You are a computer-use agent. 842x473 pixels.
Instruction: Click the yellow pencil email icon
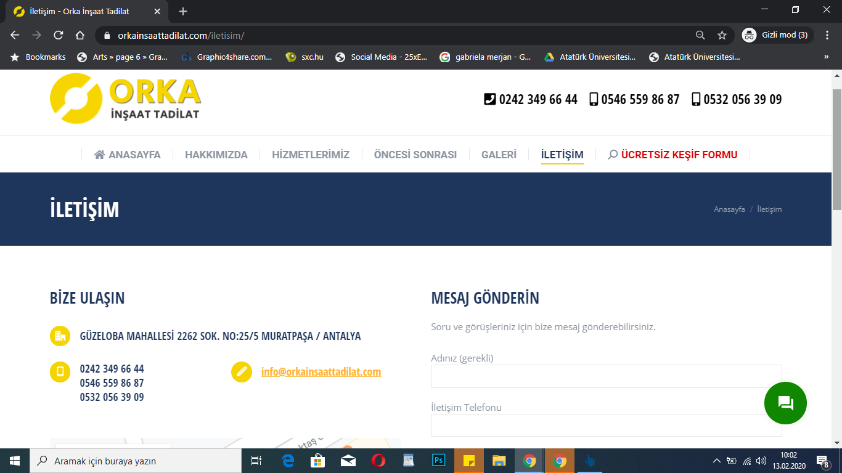pyautogui.click(x=242, y=371)
